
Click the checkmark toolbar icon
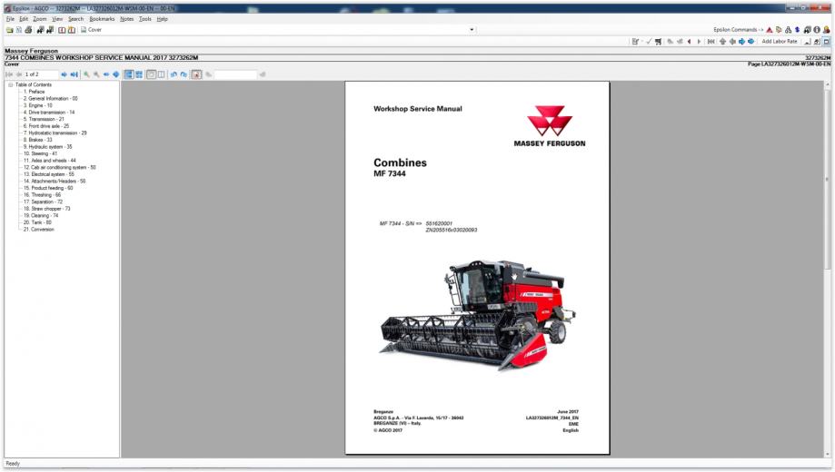coord(649,42)
